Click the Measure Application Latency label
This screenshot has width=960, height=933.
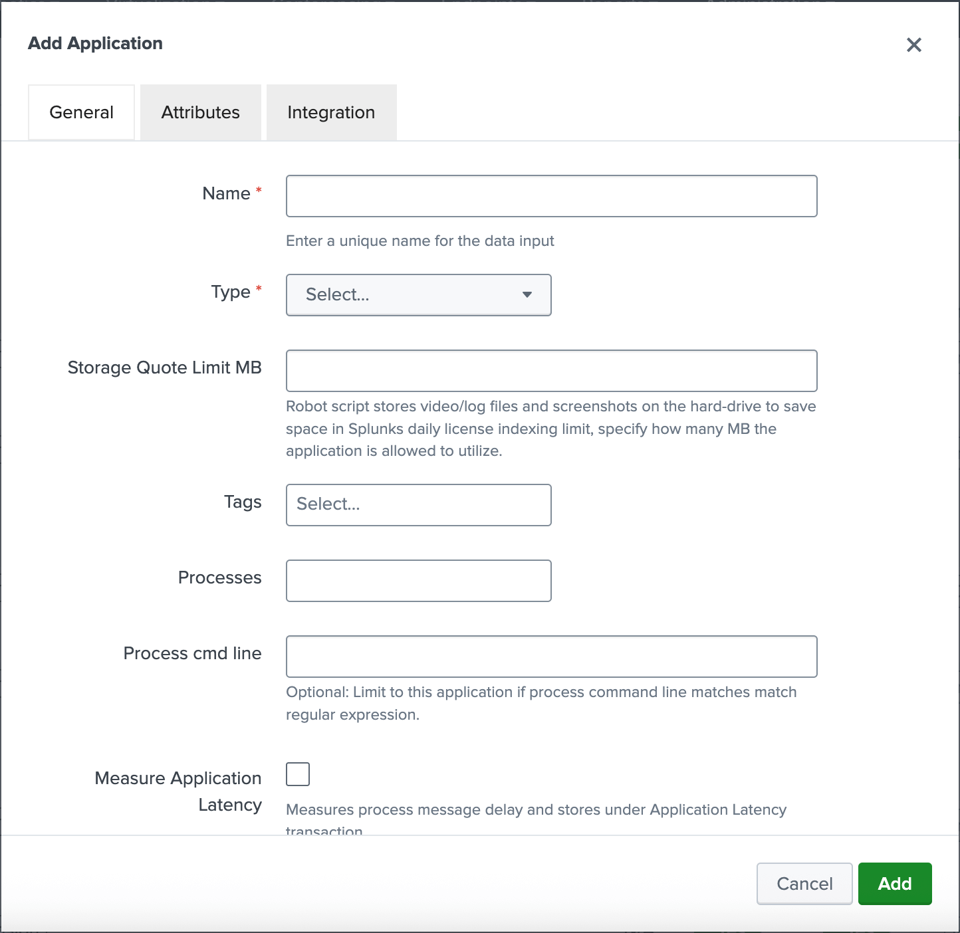(x=178, y=791)
